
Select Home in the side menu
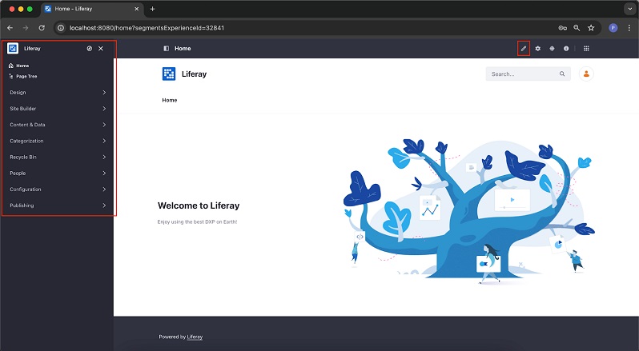point(22,66)
